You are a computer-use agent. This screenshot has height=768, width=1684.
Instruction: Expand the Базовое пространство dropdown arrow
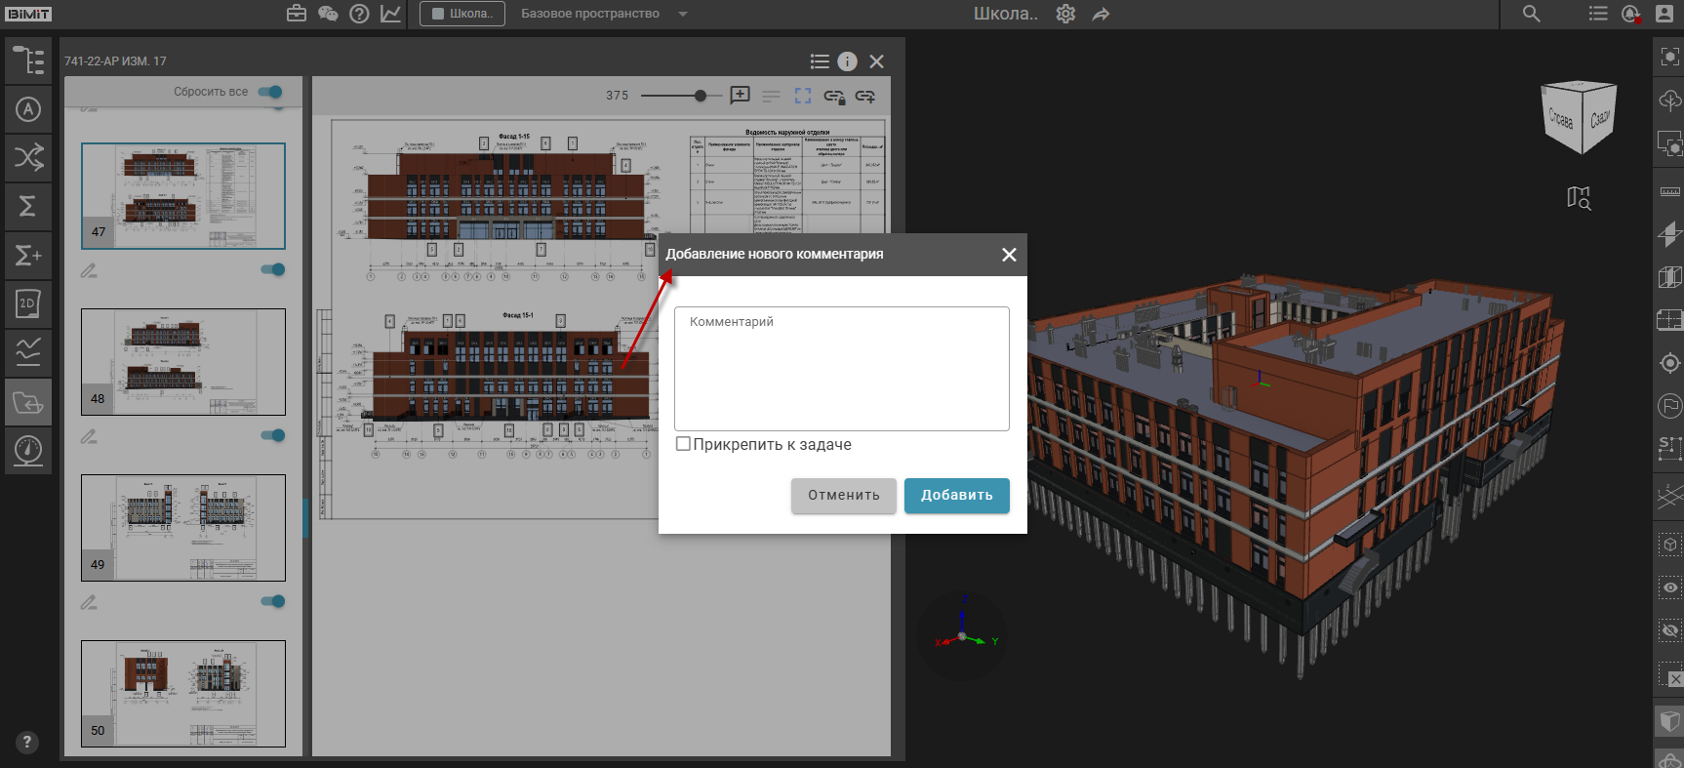(x=683, y=14)
